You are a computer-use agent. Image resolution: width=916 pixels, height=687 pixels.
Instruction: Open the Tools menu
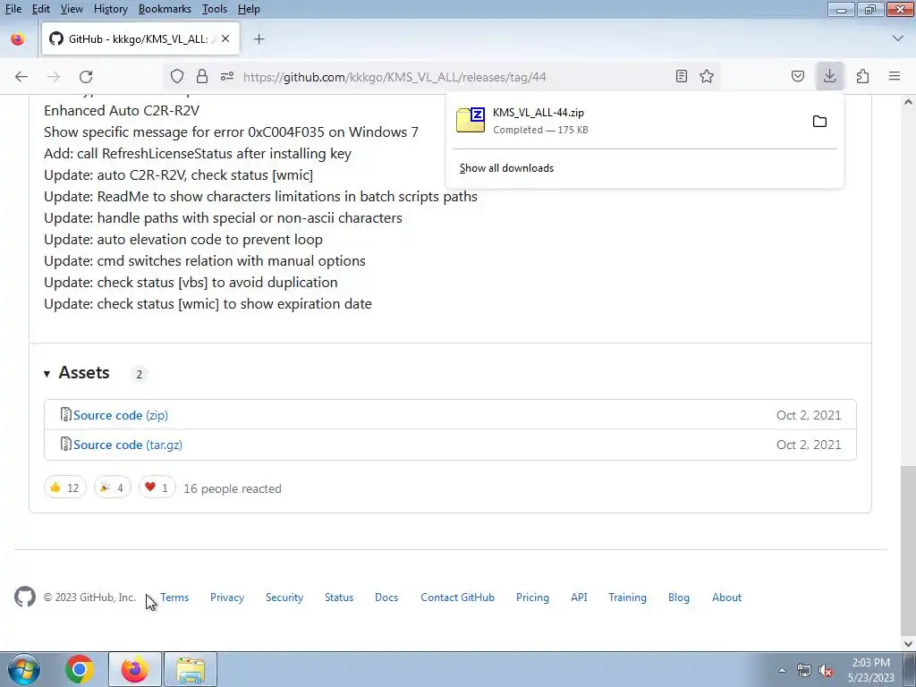click(215, 9)
